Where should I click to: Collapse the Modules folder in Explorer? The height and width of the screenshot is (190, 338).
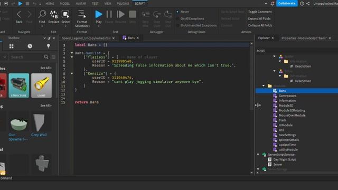264,85
